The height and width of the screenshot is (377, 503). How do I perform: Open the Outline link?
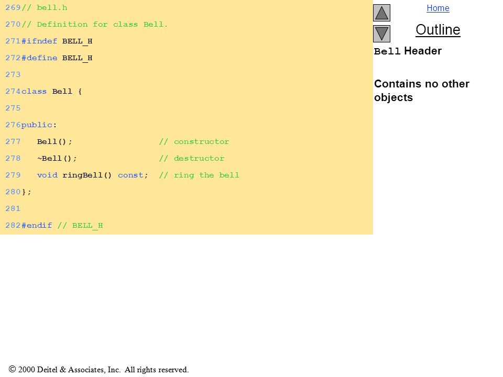pos(438,30)
